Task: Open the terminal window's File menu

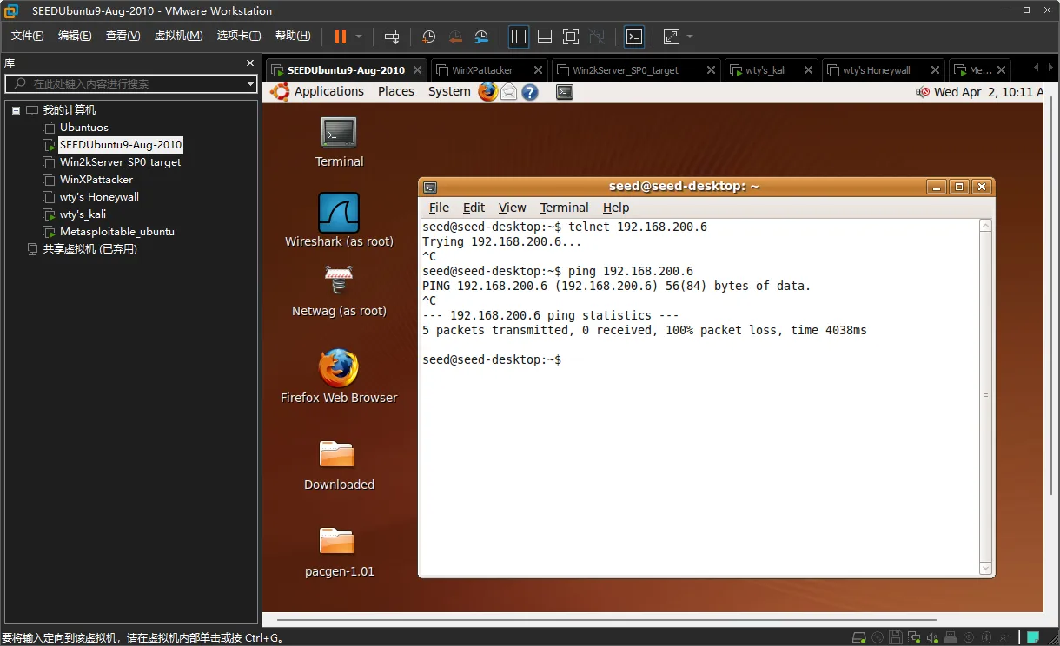Action: coord(439,208)
